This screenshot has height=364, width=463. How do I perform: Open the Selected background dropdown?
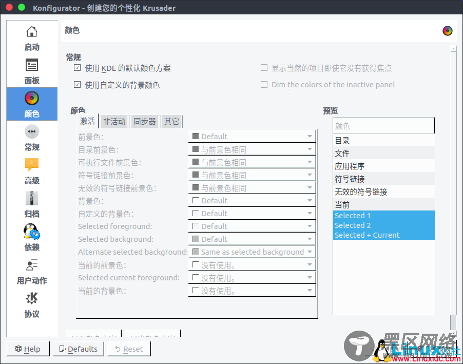[x=252, y=239]
